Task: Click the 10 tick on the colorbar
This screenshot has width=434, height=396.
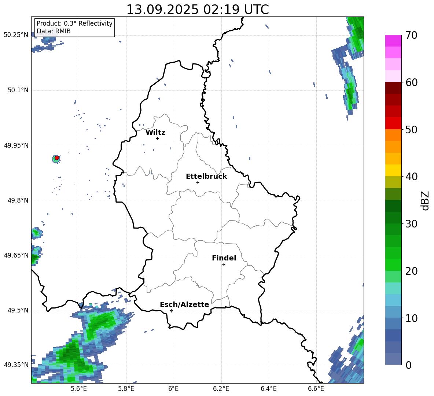Action: coord(411,318)
